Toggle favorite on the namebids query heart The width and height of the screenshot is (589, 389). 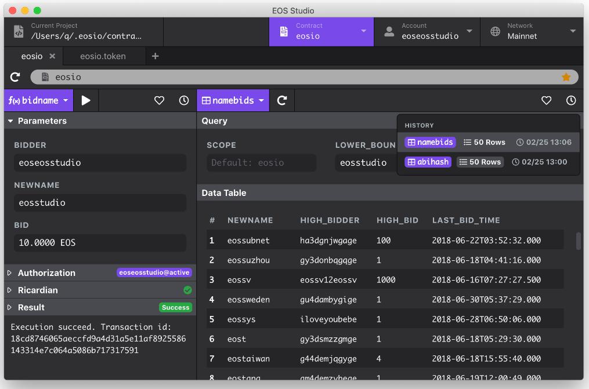click(x=546, y=100)
